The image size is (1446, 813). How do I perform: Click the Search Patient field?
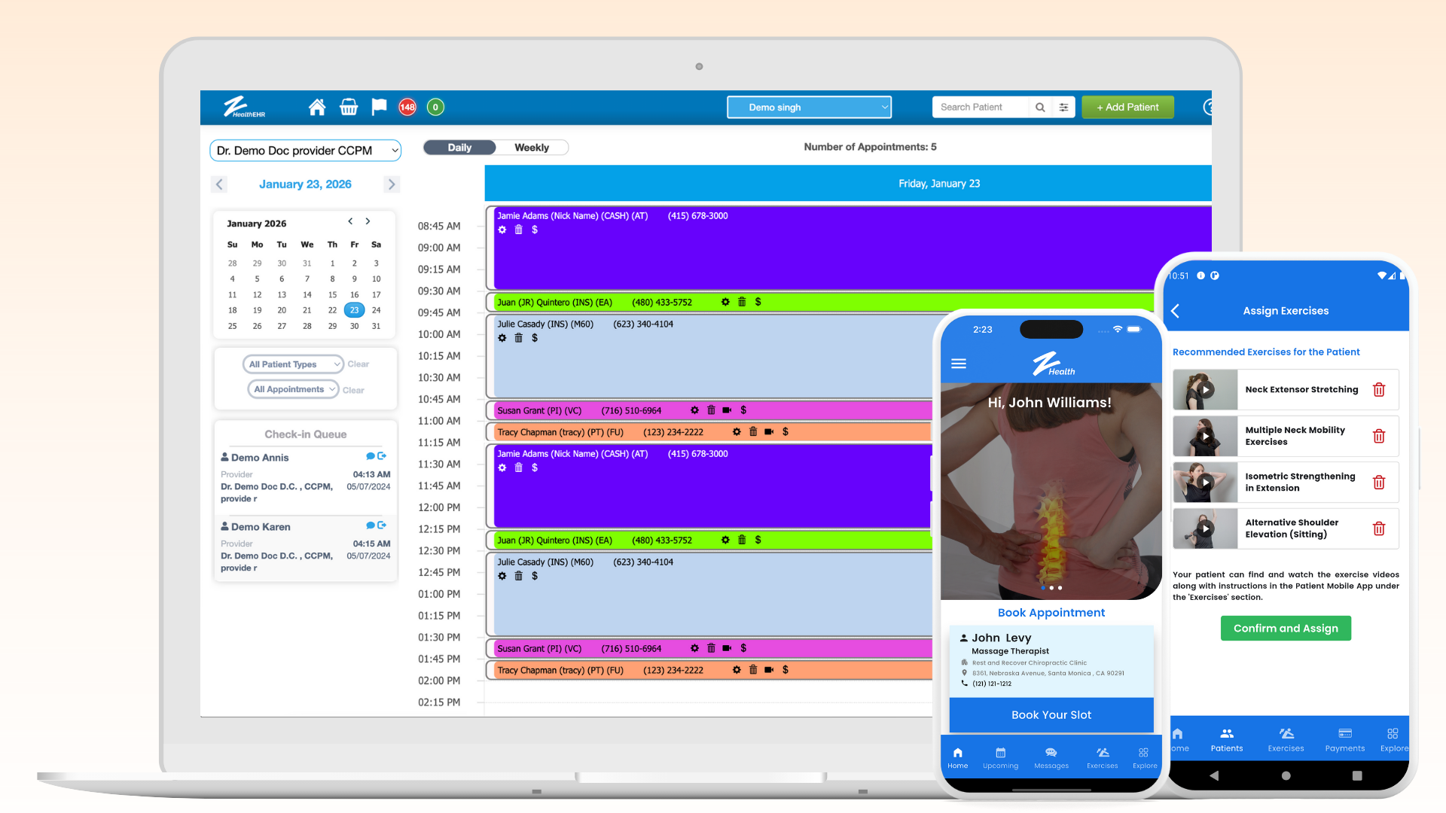pyautogui.click(x=979, y=108)
